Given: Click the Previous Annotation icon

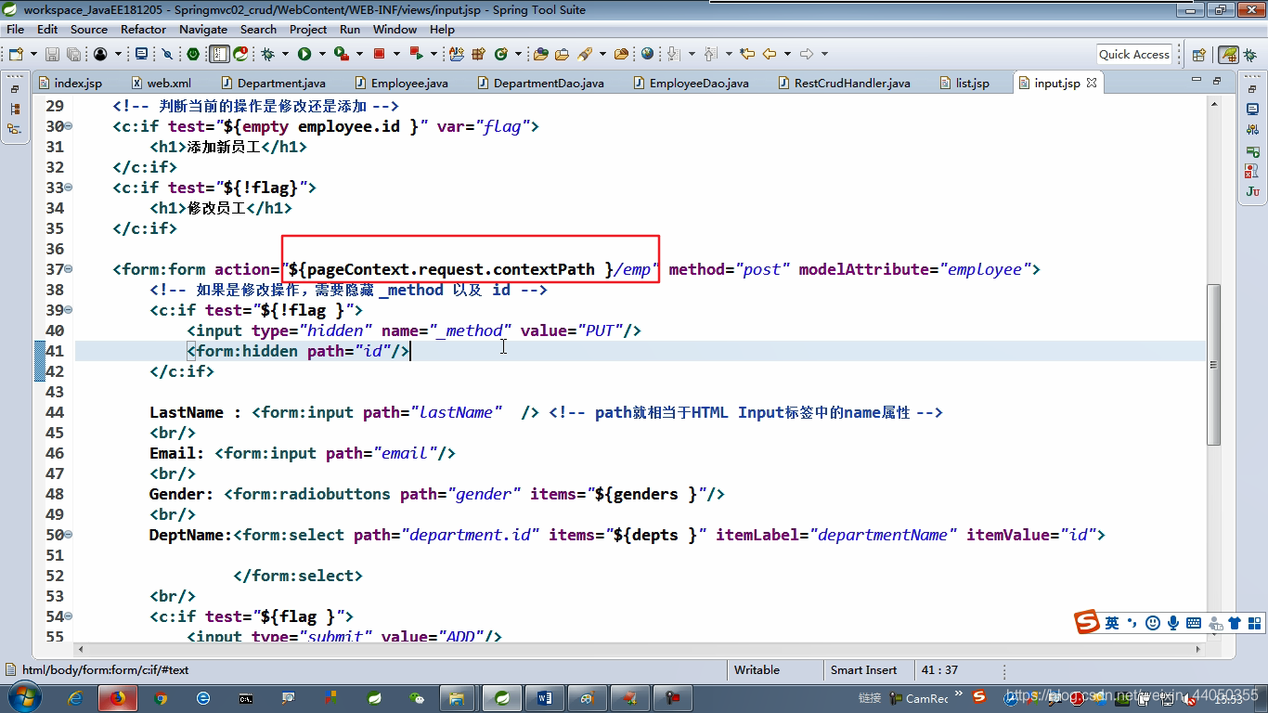Looking at the screenshot, I should click(711, 54).
